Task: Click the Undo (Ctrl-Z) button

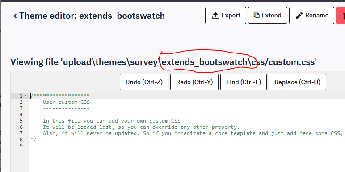Action: pyautogui.click(x=144, y=82)
